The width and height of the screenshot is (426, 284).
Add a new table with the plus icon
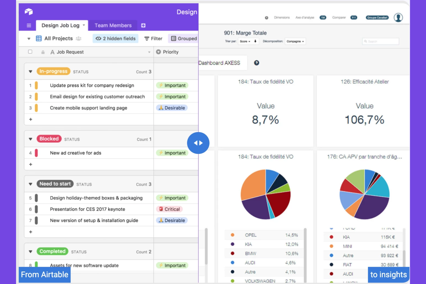[143, 25]
